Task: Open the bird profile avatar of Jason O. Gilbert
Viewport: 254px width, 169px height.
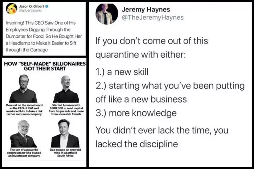Action: [12, 9]
